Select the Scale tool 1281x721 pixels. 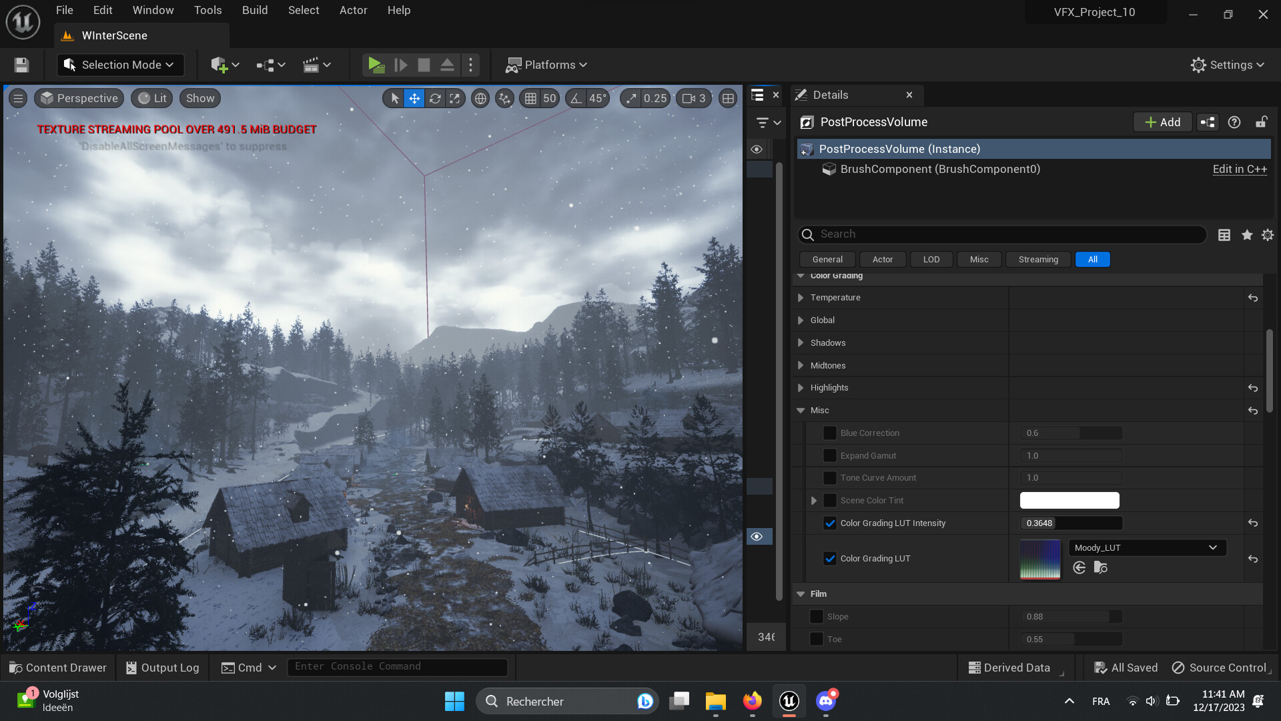[x=455, y=98]
